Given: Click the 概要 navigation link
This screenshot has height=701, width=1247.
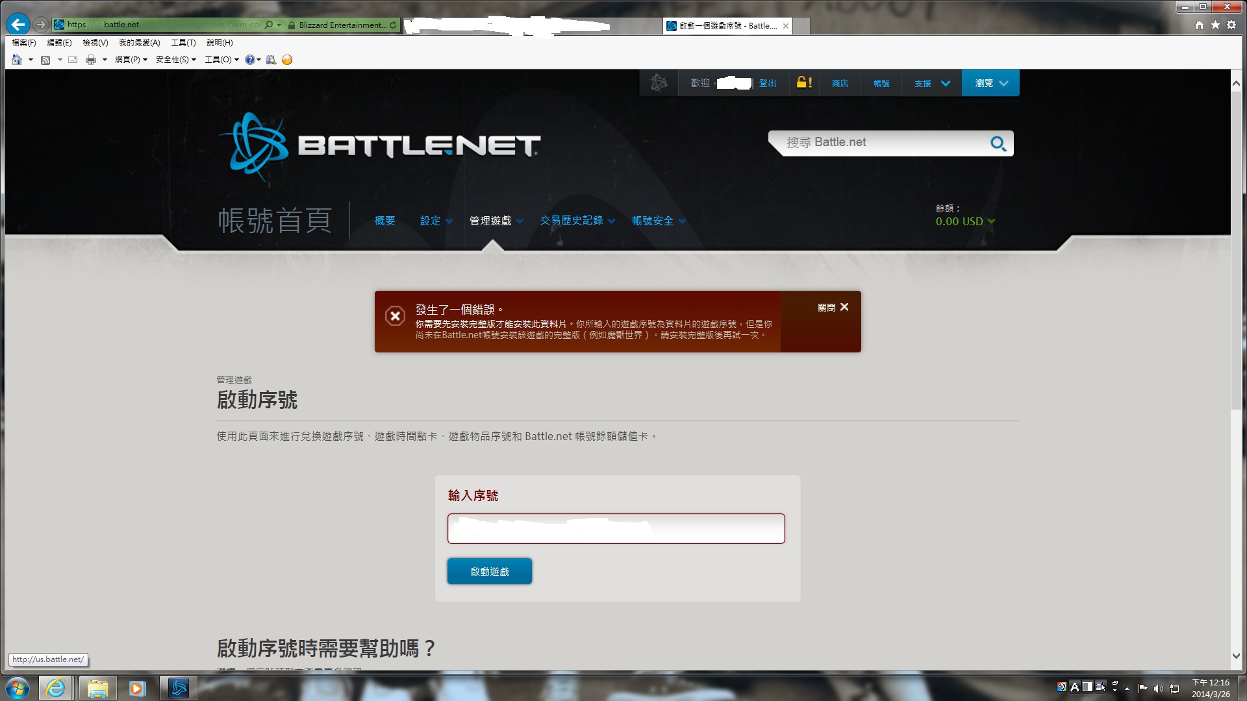Looking at the screenshot, I should (x=384, y=221).
